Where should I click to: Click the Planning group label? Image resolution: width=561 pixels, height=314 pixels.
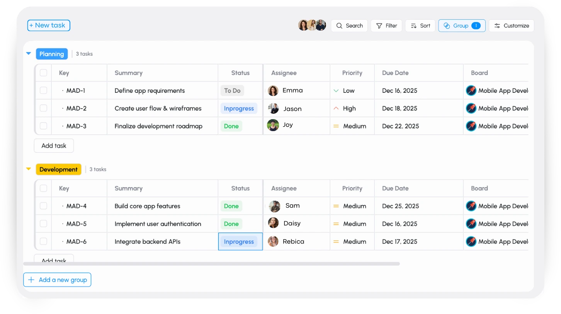(51, 54)
